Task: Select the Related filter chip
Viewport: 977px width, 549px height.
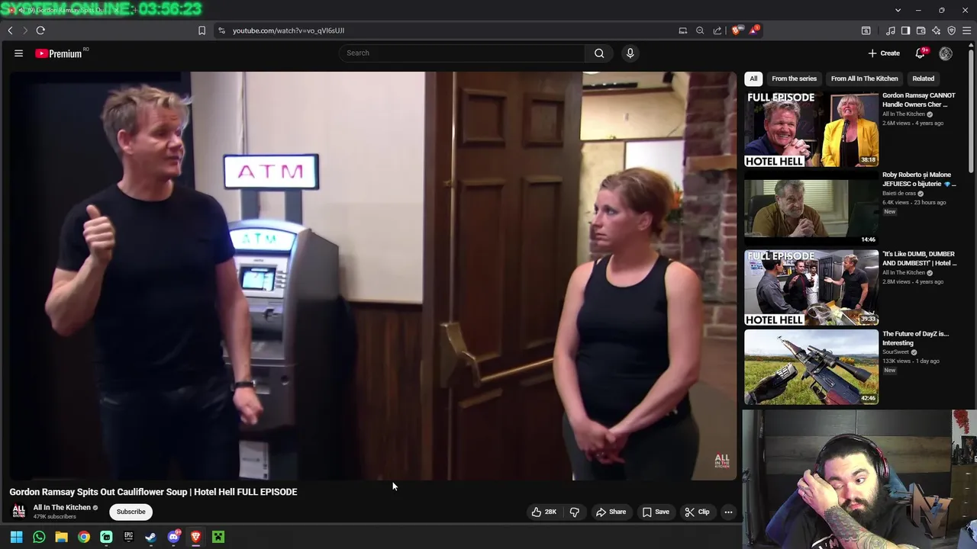Action: tap(923, 79)
